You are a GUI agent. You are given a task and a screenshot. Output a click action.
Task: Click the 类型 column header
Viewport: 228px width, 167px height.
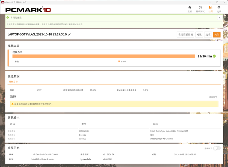84,124
